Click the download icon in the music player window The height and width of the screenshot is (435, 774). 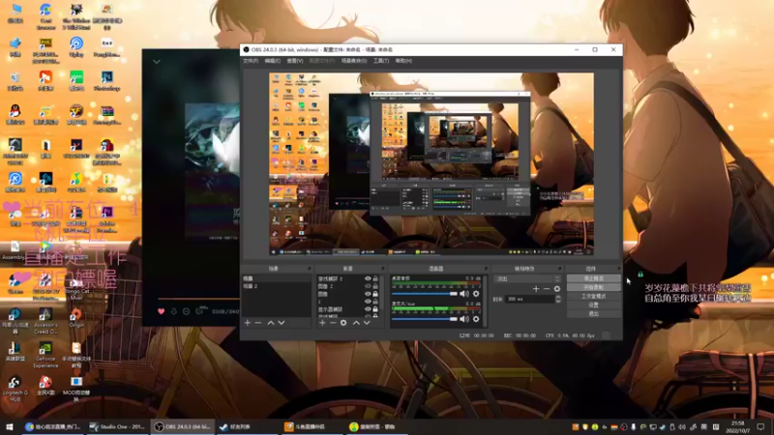coord(174,311)
